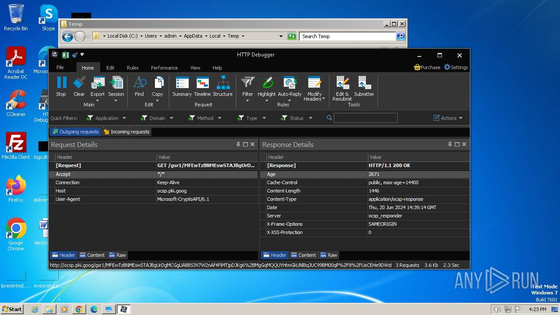Viewport: 560px width, 315px height.
Task: Select the Outgoing requests tab
Action: click(x=75, y=132)
